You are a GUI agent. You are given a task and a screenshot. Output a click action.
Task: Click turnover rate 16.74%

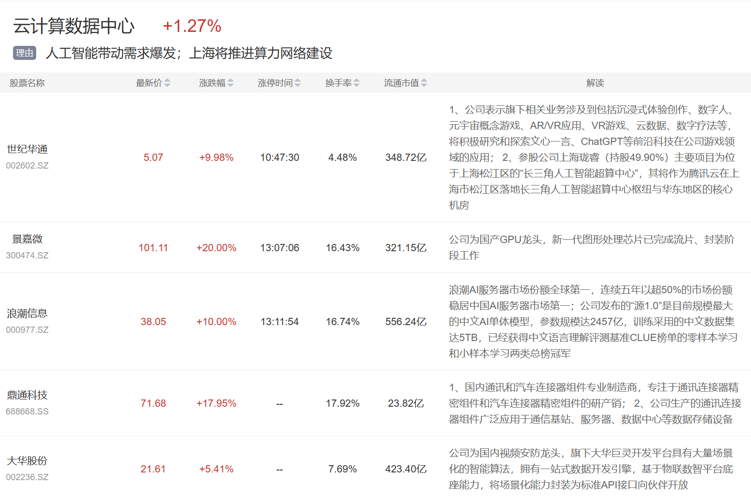[343, 322]
